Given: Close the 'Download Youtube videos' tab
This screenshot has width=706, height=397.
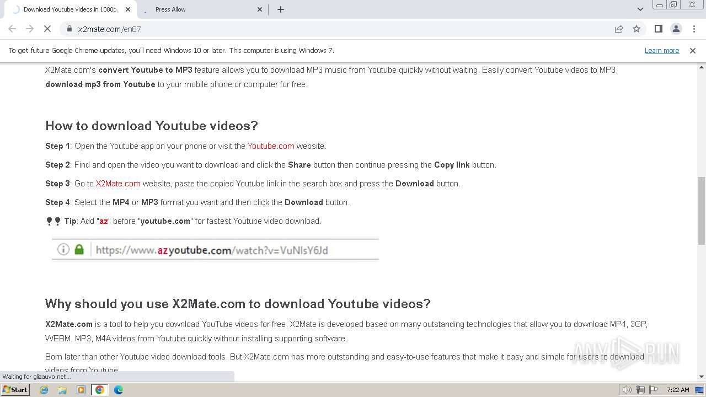Looking at the screenshot, I should pos(128,9).
